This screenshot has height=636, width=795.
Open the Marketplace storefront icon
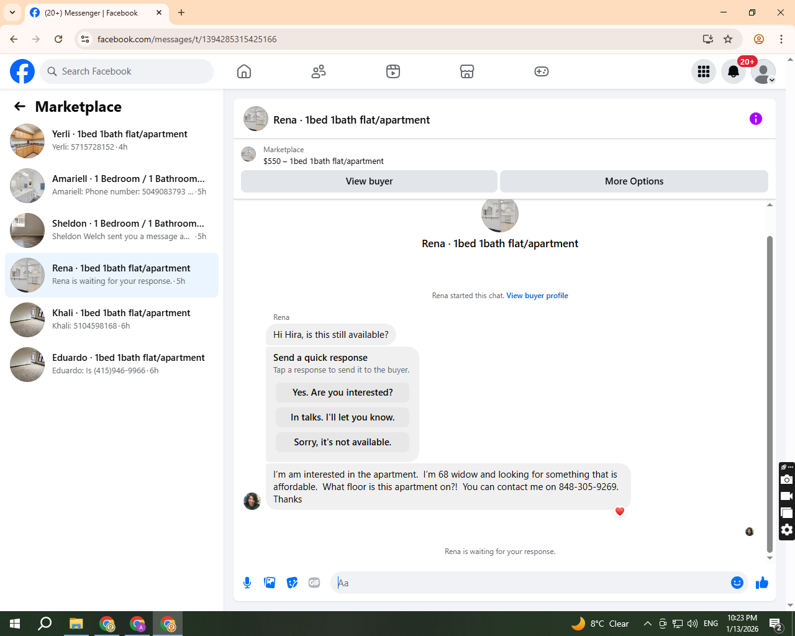tap(467, 71)
